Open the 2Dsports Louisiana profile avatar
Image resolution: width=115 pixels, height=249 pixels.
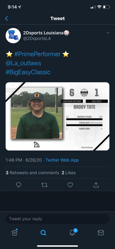coord(13,36)
